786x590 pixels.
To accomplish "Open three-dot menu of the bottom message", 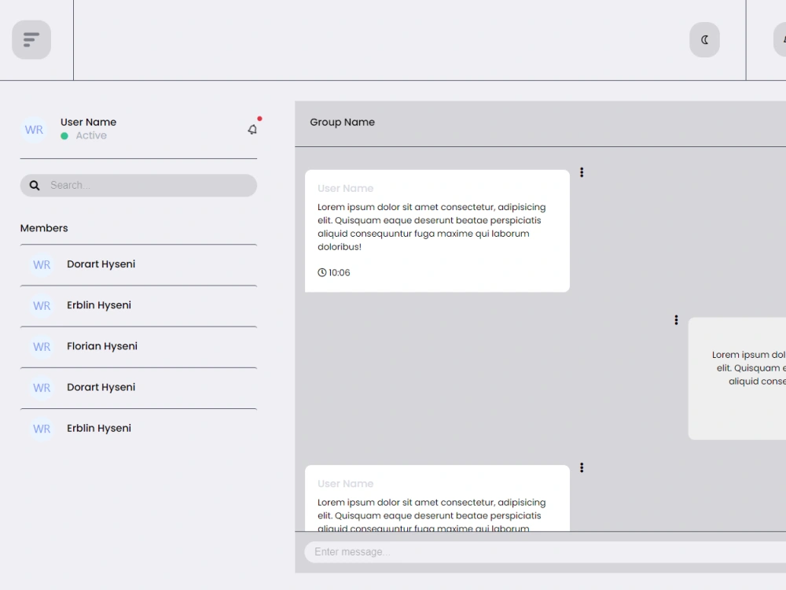I will point(582,467).
